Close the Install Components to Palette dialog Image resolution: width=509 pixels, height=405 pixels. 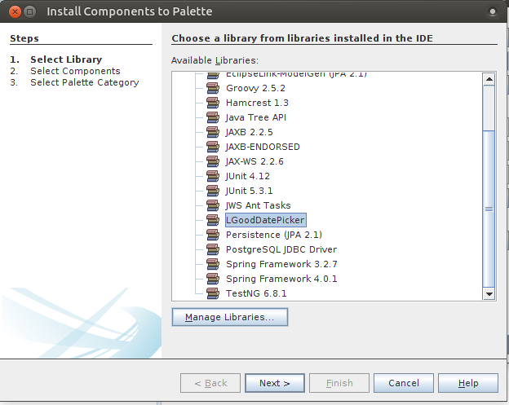pos(15,11)
